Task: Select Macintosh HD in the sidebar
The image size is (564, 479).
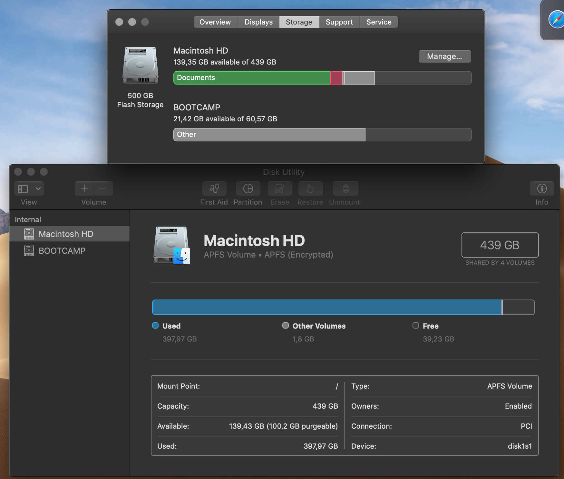Action: click(x=69, y=234)
